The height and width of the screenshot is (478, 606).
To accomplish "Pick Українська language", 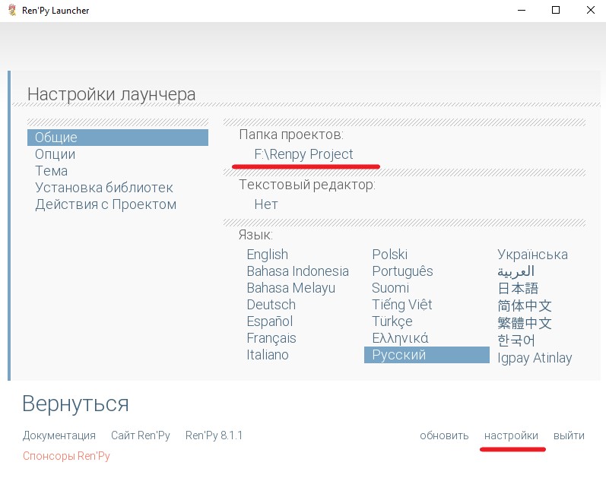I will pos(532,255).
